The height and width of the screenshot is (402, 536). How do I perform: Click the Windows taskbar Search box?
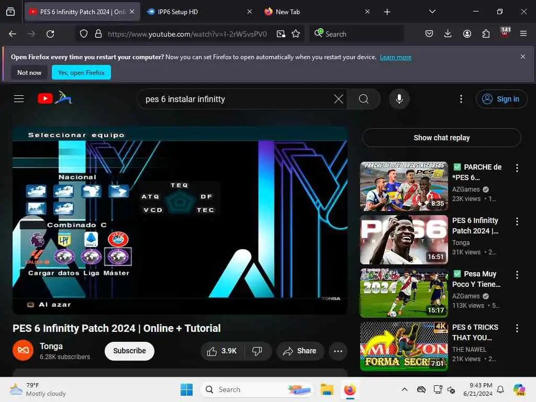[256, 389]
